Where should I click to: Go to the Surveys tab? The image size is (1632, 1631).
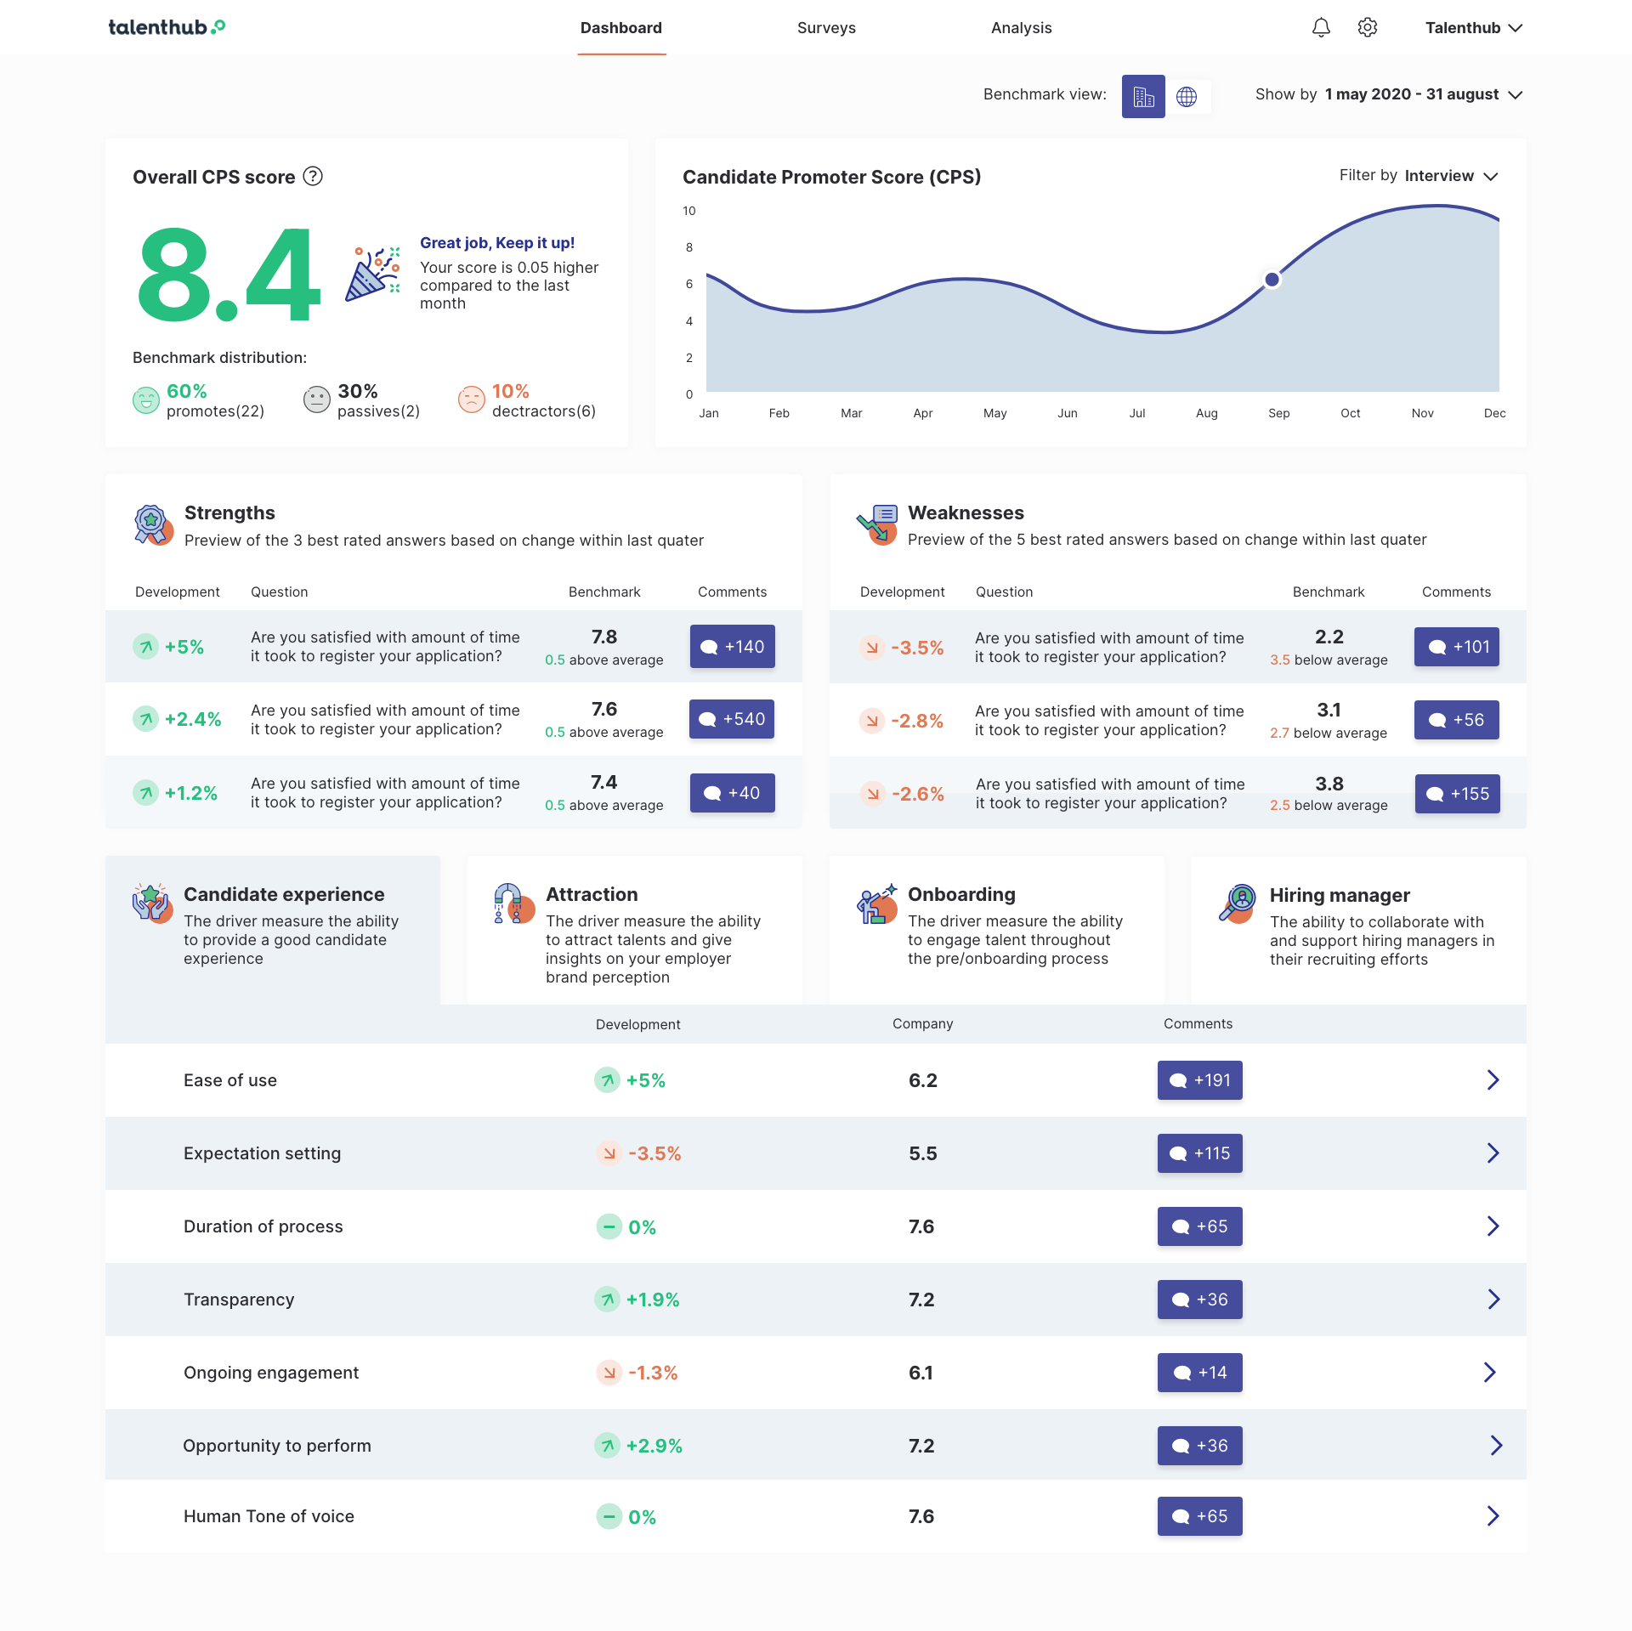click(826, 28)
